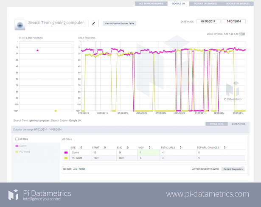Open View in Position Explorer Table
Screen dimensions: 261x207
[x=120, y=23]
